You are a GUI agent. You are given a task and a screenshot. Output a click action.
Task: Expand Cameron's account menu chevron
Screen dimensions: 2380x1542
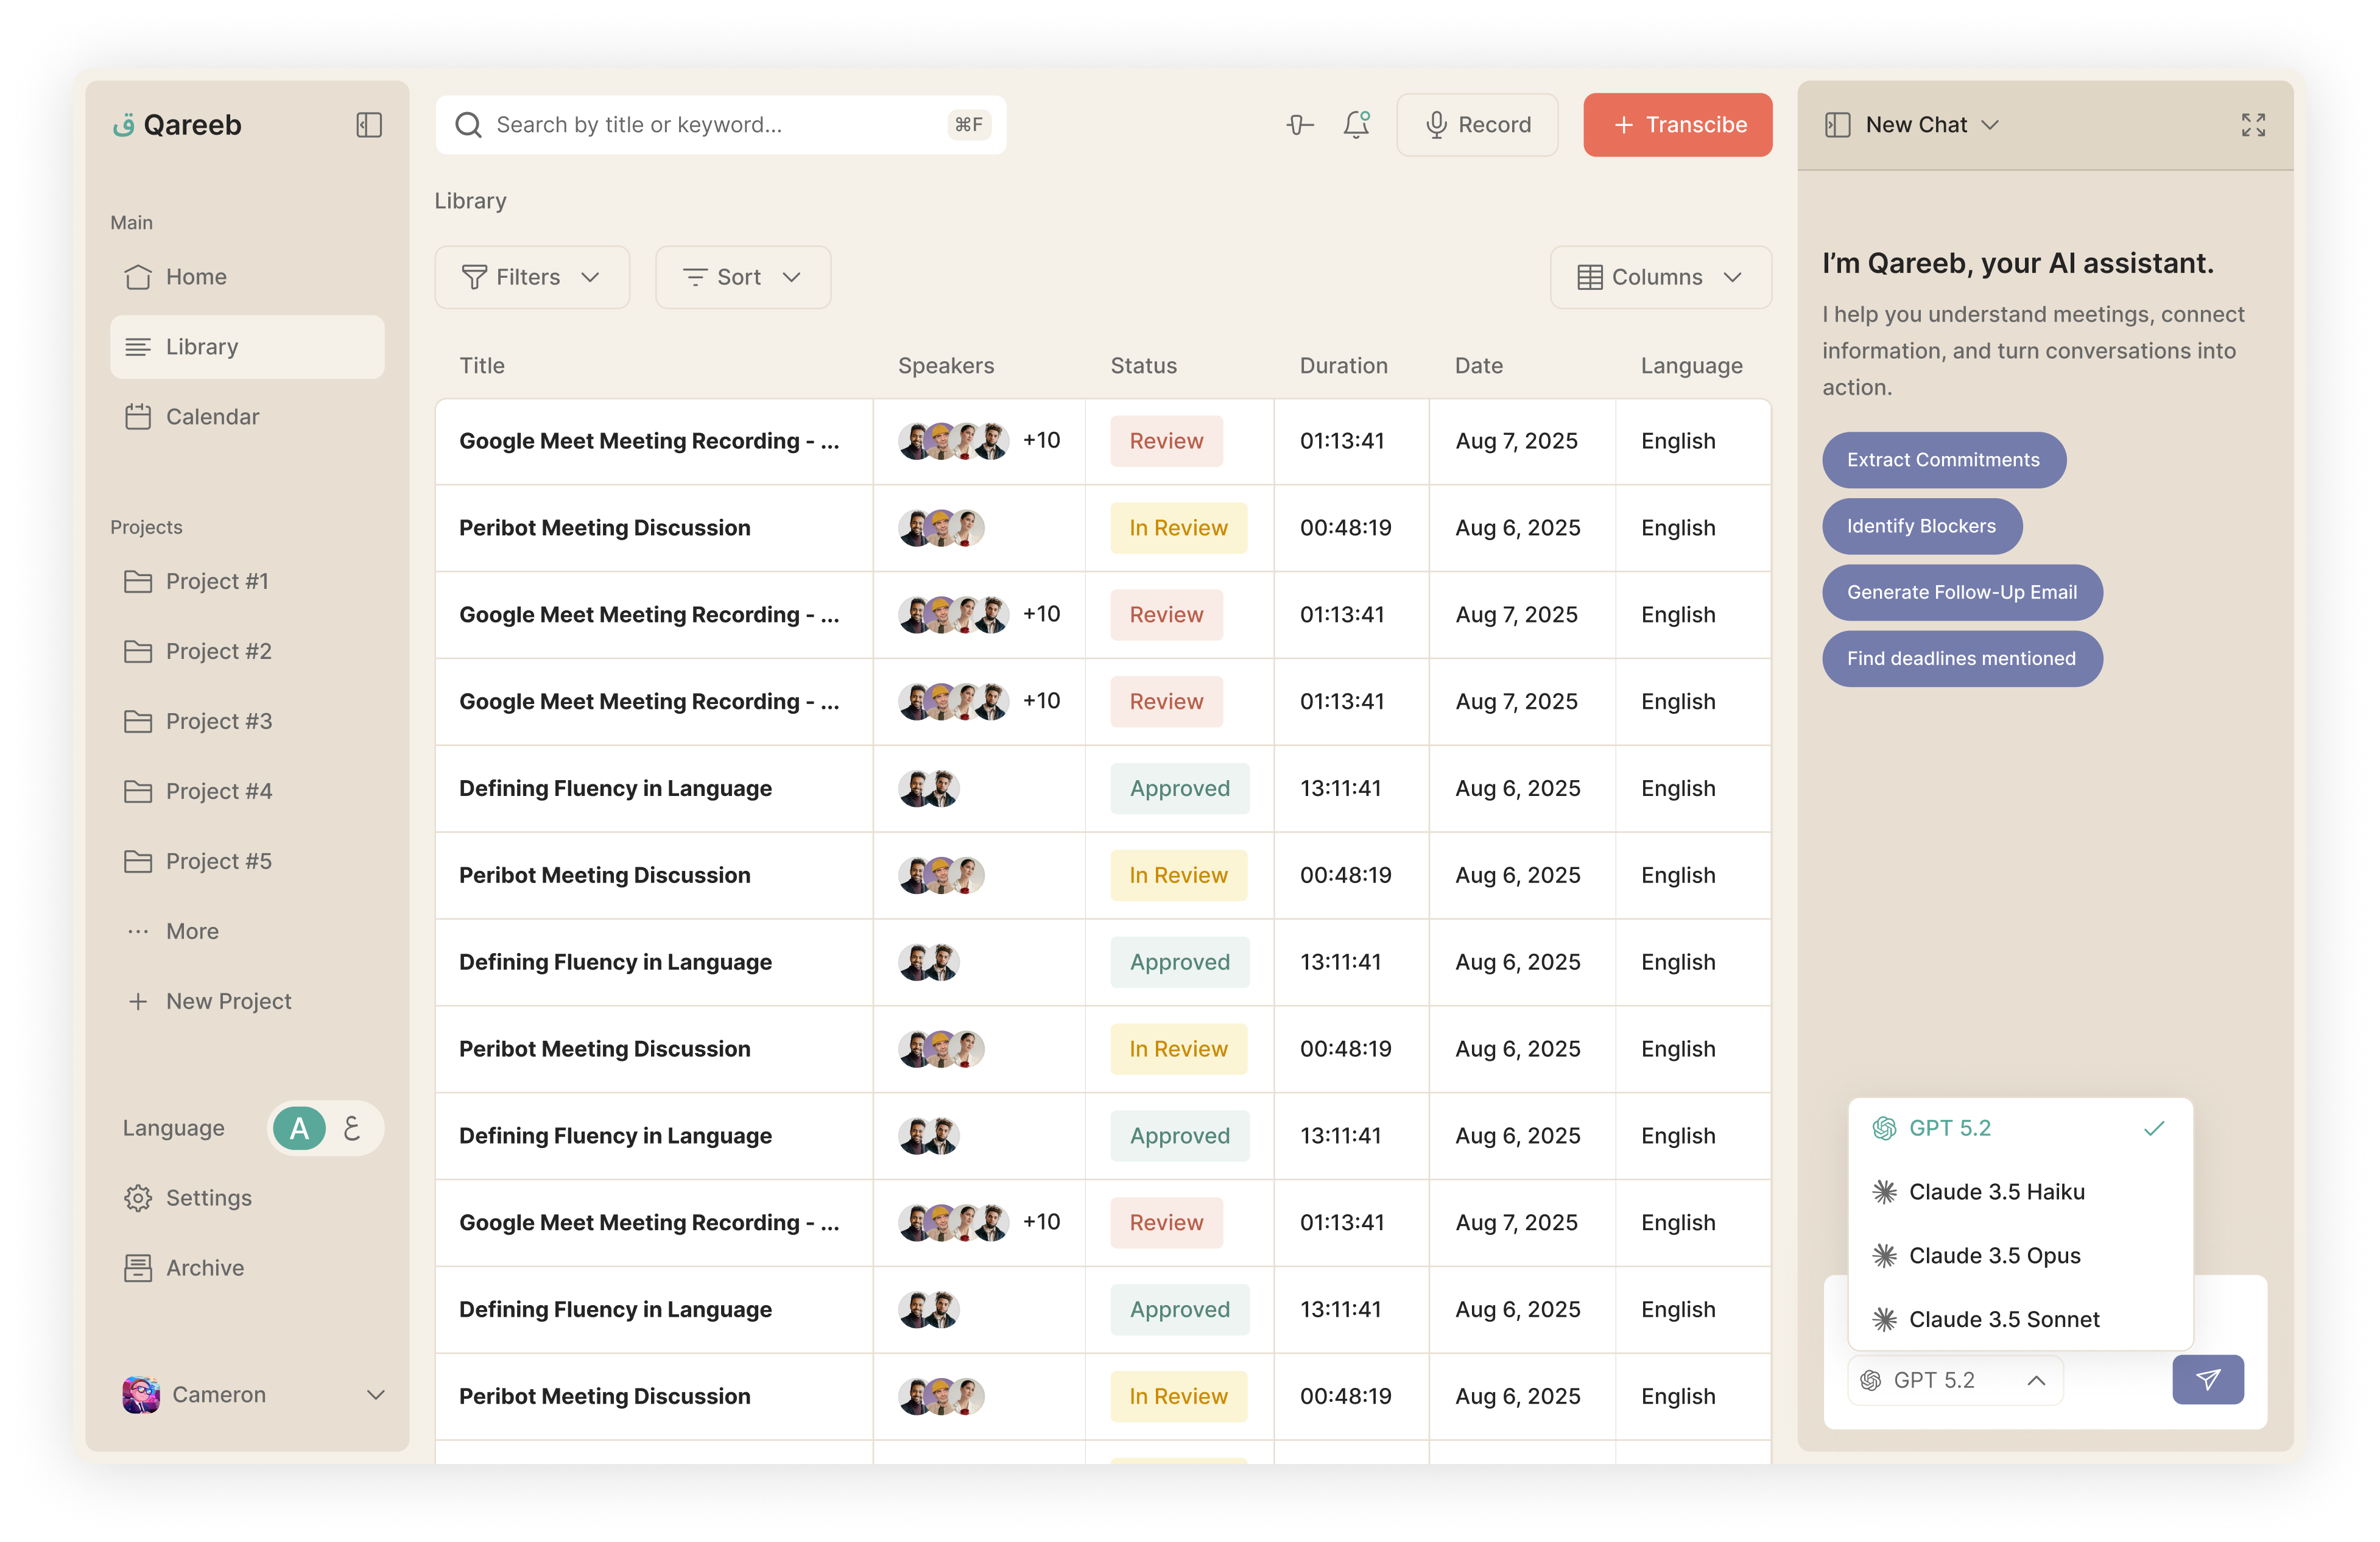376,1394
